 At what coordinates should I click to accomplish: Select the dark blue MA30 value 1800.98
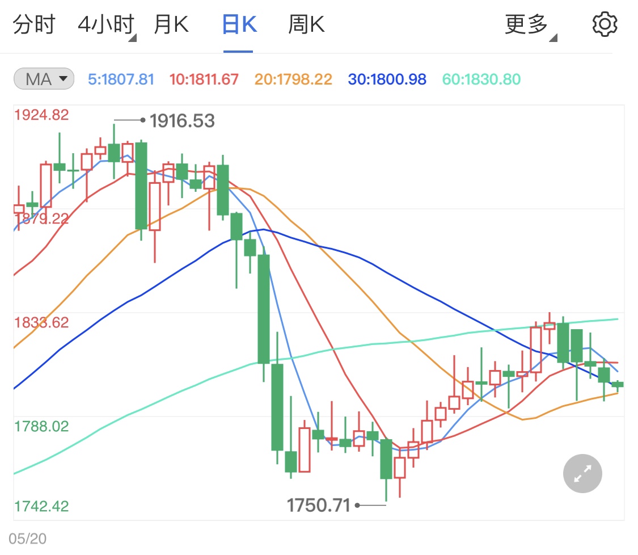[386, 79]
